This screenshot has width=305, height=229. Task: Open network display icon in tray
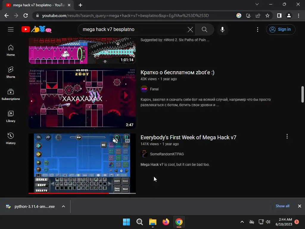pyautogui.click(x=261, y=222)
